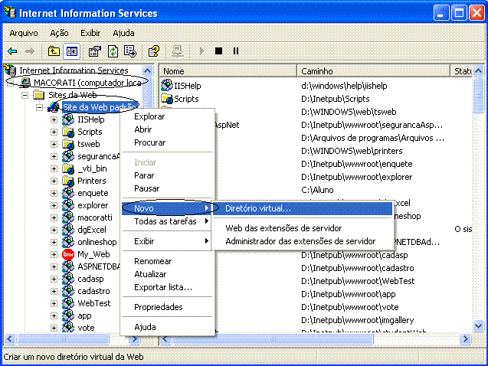Image resolution: width=488 pixels, height=366 pixels.
Task: Click the _vti_bin folder icon in the tree
Action: click(68, 168)
